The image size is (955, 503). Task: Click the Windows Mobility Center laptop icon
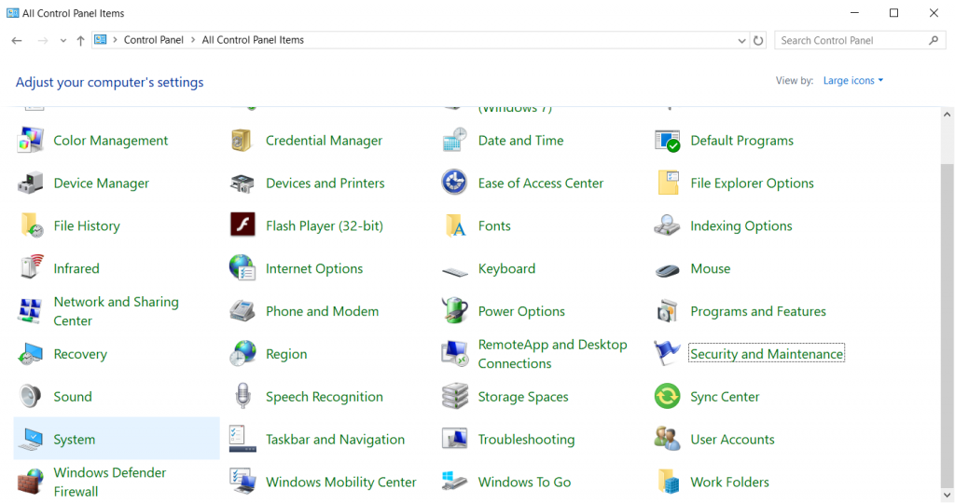click(242, 482)
